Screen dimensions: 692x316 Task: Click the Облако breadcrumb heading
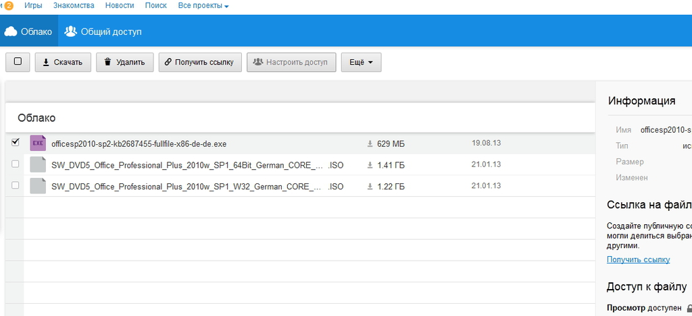point(36,118)
